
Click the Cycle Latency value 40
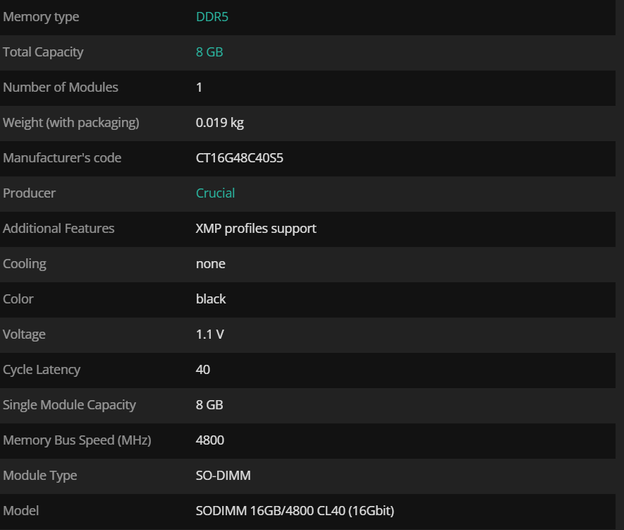tap(202, 370)
